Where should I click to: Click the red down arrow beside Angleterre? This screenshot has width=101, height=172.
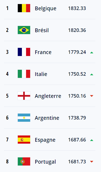click(92, 96)
